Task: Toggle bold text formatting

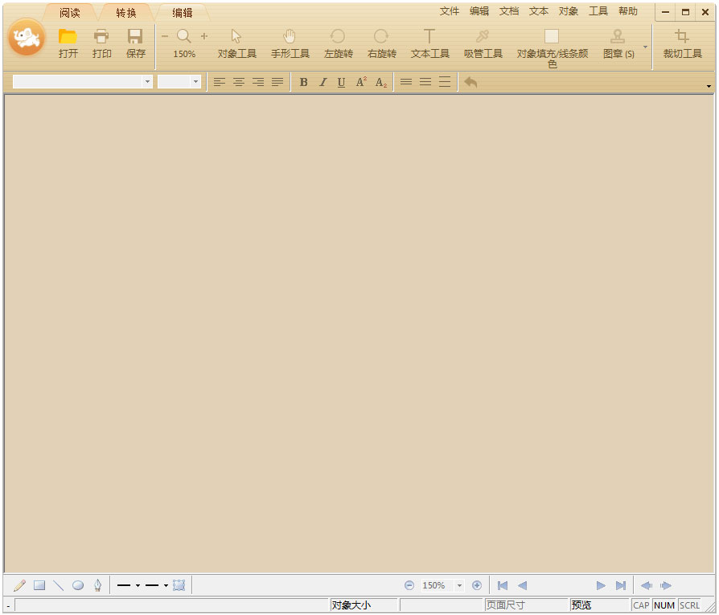Action: pos(303,82)
